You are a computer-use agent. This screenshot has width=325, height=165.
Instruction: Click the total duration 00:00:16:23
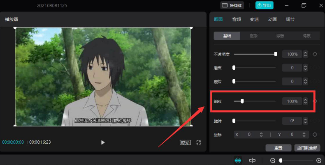(40, 142)
